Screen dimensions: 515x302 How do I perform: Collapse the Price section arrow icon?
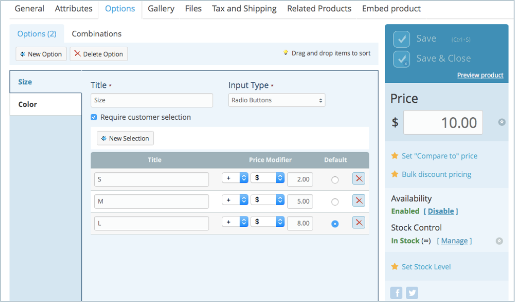[502, 122]
